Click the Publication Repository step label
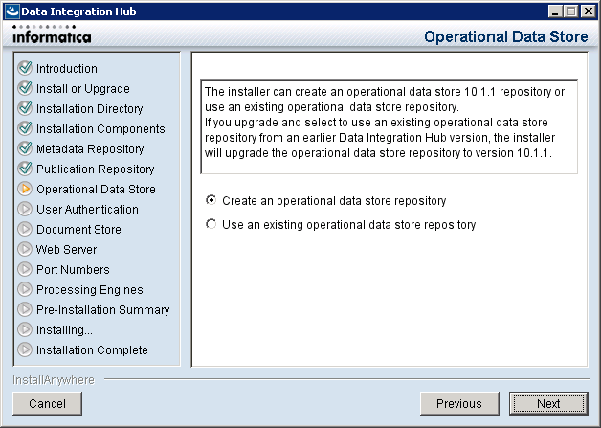Image resolution: width=601 pixels, height=428 pixels. pyautogui.click(x=96, y=169)
